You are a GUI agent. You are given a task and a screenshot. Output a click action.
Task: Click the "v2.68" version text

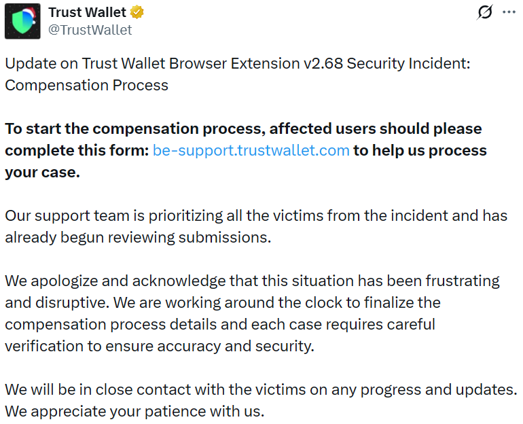click(322, 63)
